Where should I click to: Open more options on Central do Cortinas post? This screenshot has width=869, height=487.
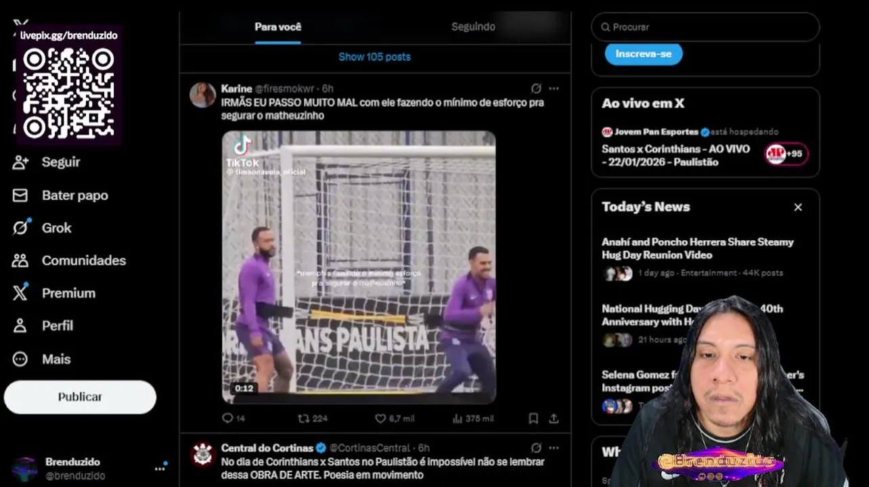(554, 448)
